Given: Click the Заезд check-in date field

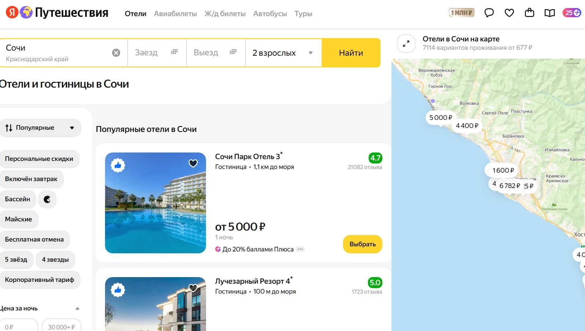Looking at the screenshot, I should pos(156,53).
